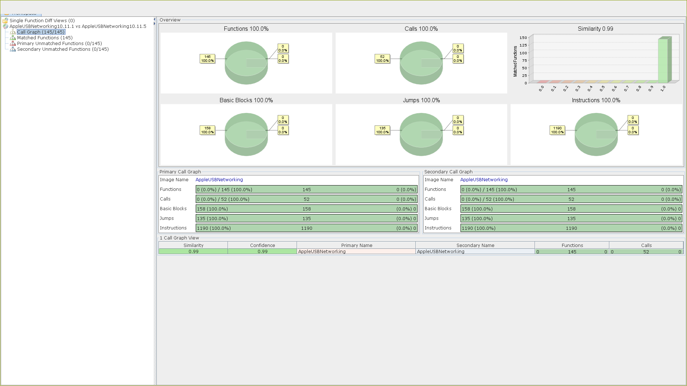Click the Secondary Call Graph Functions bar
The width and height of the screenshot is (687, 386).
pyautogui.click(x=571, y=189)
